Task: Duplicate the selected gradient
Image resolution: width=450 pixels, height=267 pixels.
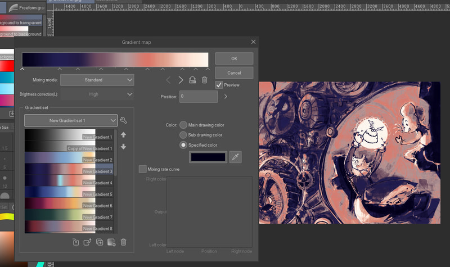Action: tap(100, 242)
